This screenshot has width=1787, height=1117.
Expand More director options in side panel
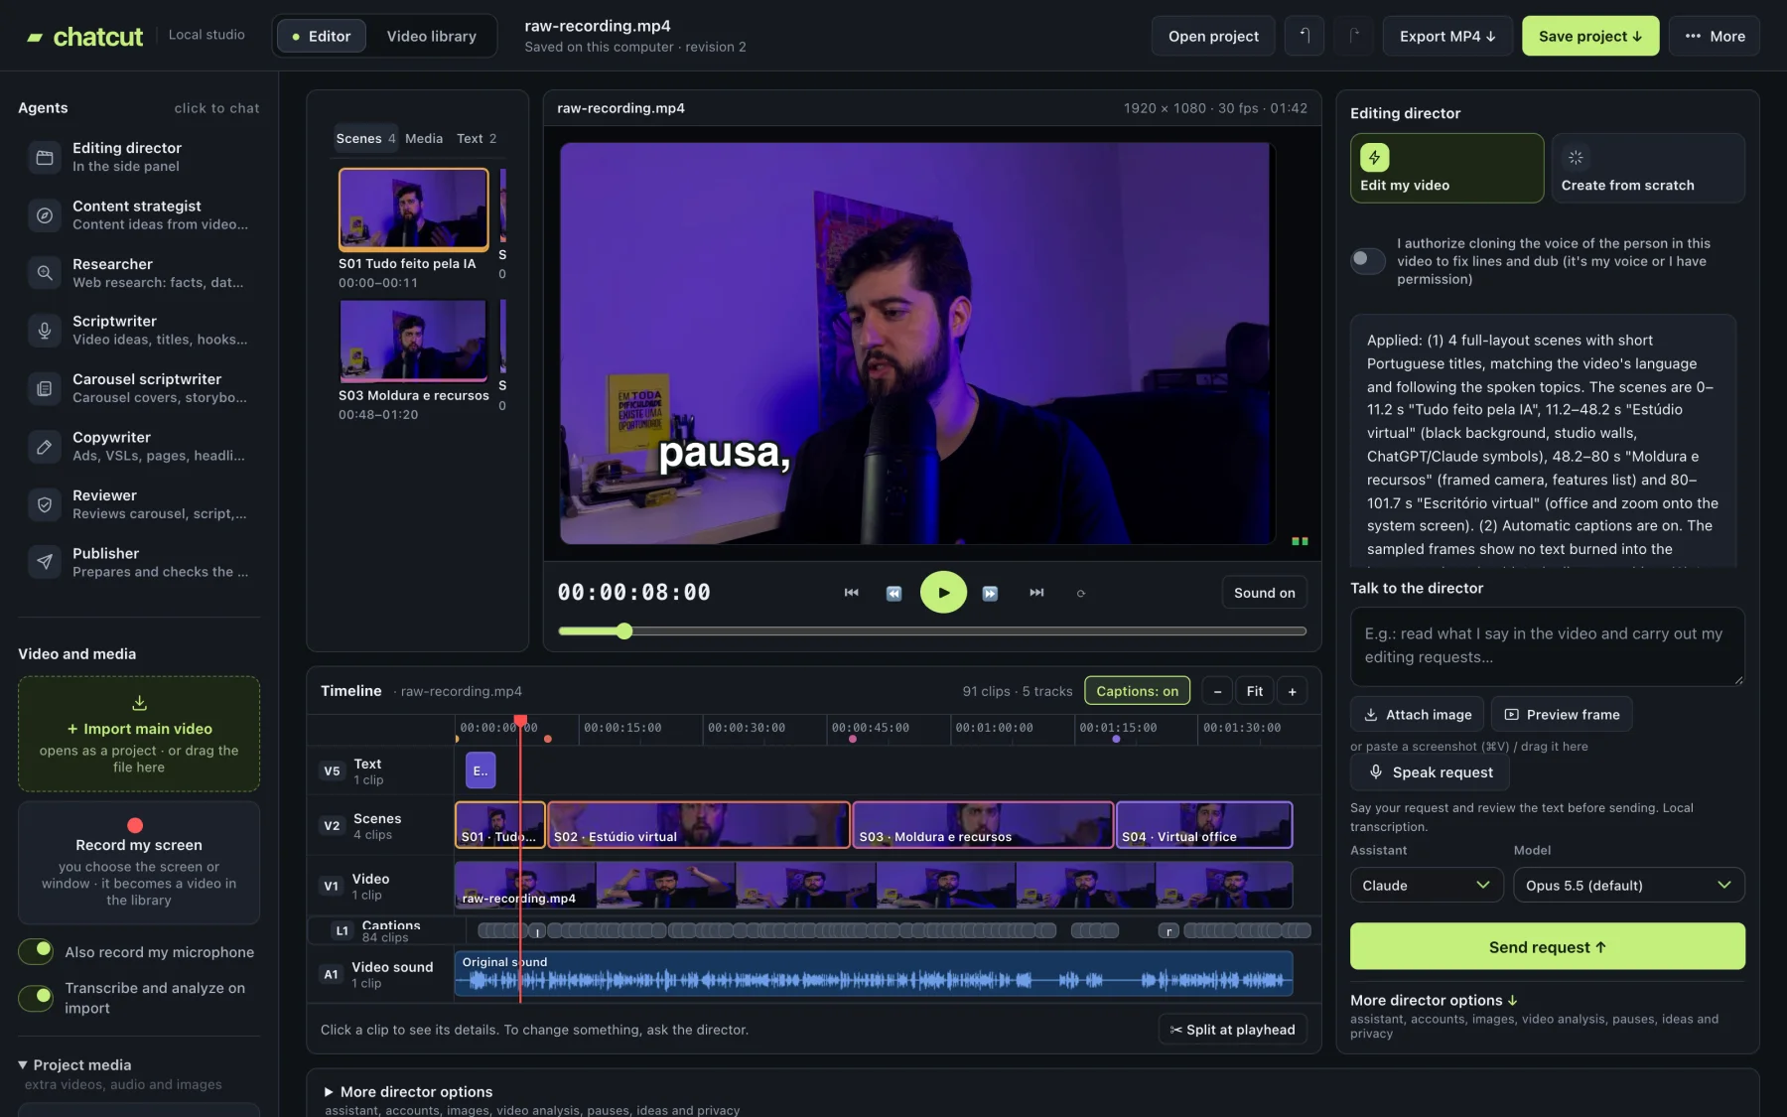pos(1434,1000)
